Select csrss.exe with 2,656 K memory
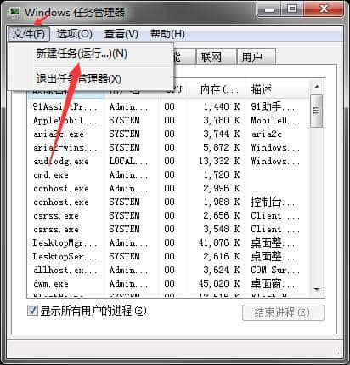Screen dimensions: 350x365 click(x=168, y=215)
